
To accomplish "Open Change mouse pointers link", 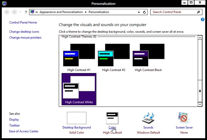I will coord(25,38).
